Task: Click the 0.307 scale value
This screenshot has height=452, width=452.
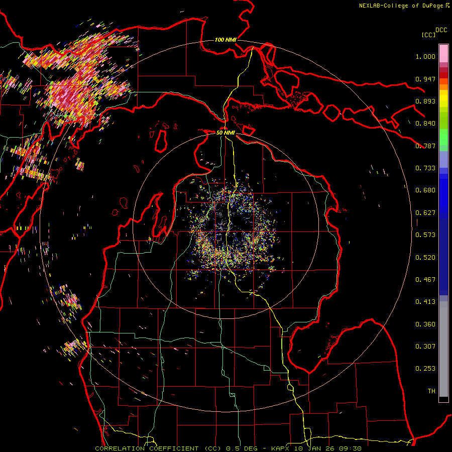Action: pos(425,347)
